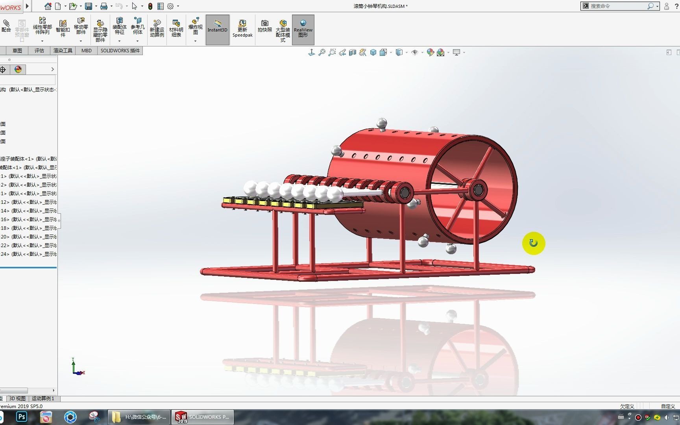This screenshot has width=680, height=425.
Task: Open an existing file
Action: click(73, 6)
